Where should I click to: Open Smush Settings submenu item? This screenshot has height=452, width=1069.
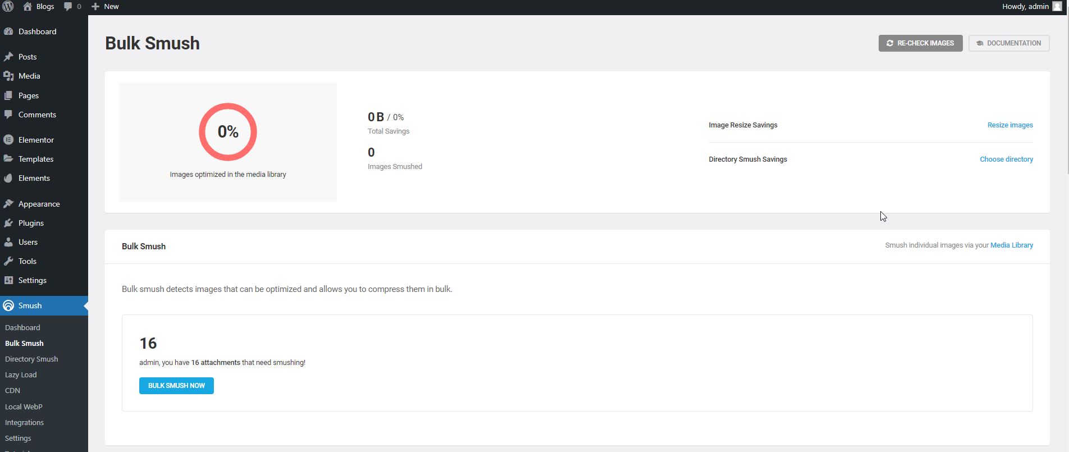tap(18, 438)
